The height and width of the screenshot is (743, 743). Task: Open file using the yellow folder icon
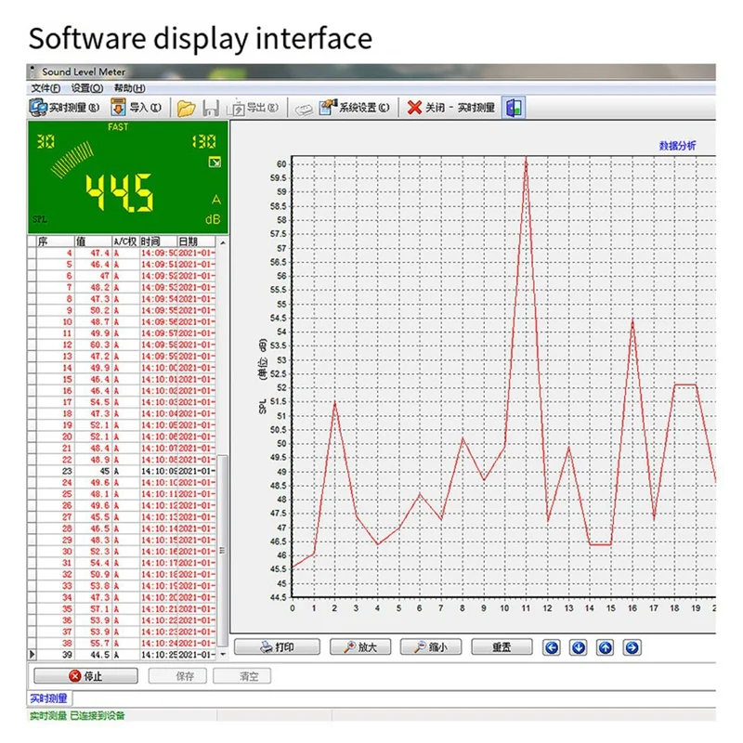[x=186, y=108]
